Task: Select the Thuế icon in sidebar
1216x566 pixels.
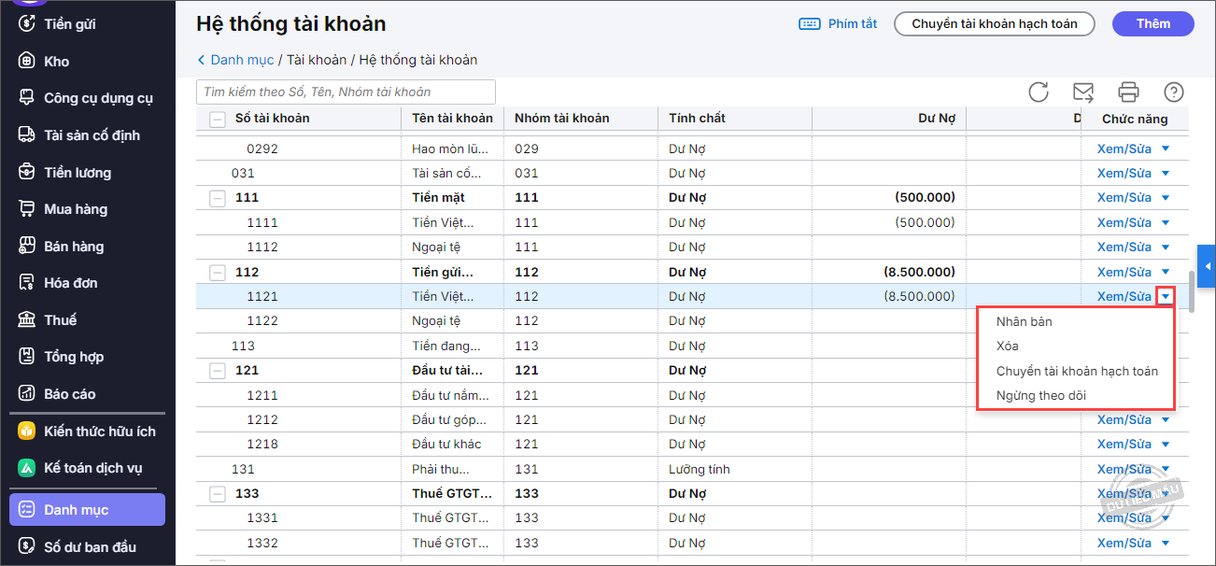Action: tap(27, 319)
